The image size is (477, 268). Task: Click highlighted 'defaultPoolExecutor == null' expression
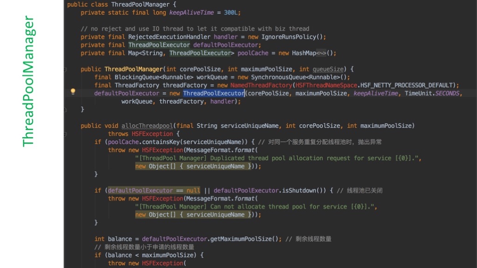(154, 190)
